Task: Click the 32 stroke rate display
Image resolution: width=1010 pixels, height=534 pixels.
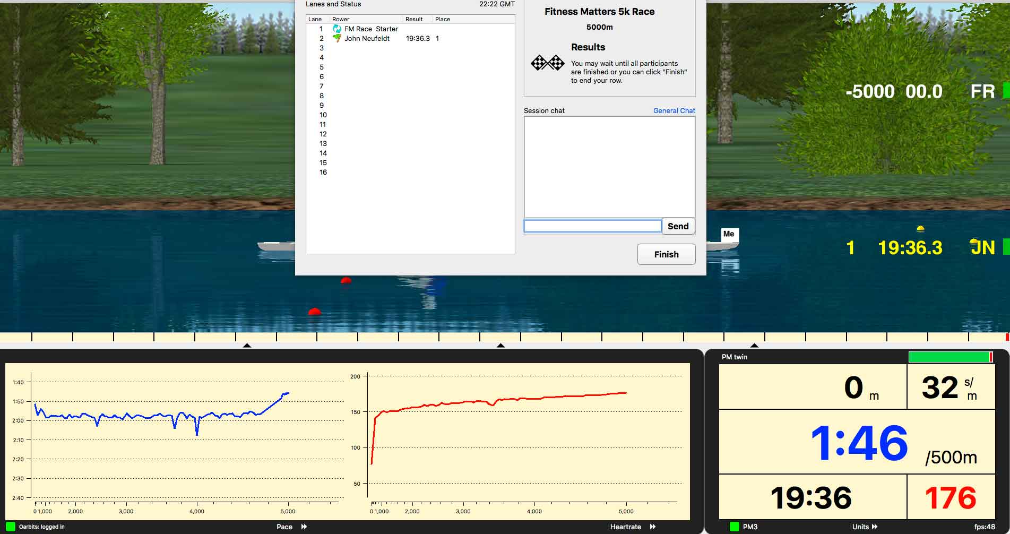Action: pos(939,387)
